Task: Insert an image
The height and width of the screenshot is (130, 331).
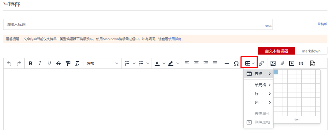Action: (273, 63)
